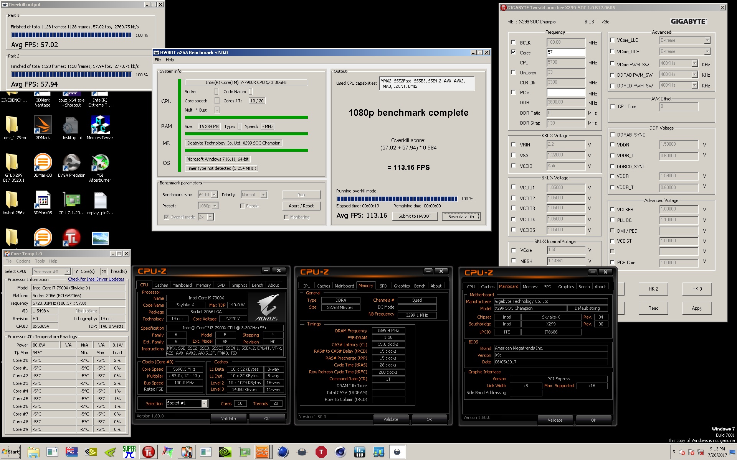Enable the VRIN voltage checkbox
The width and height of the screenshot is (737, 460).
[513, 145]
